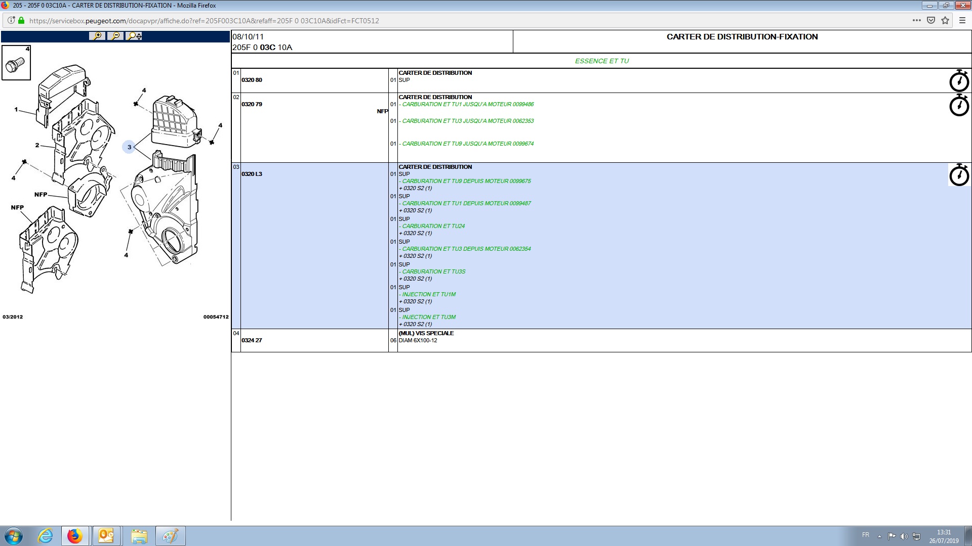Adjust system volume speaker icon
The image size is (972, 546).
point(904,536)
